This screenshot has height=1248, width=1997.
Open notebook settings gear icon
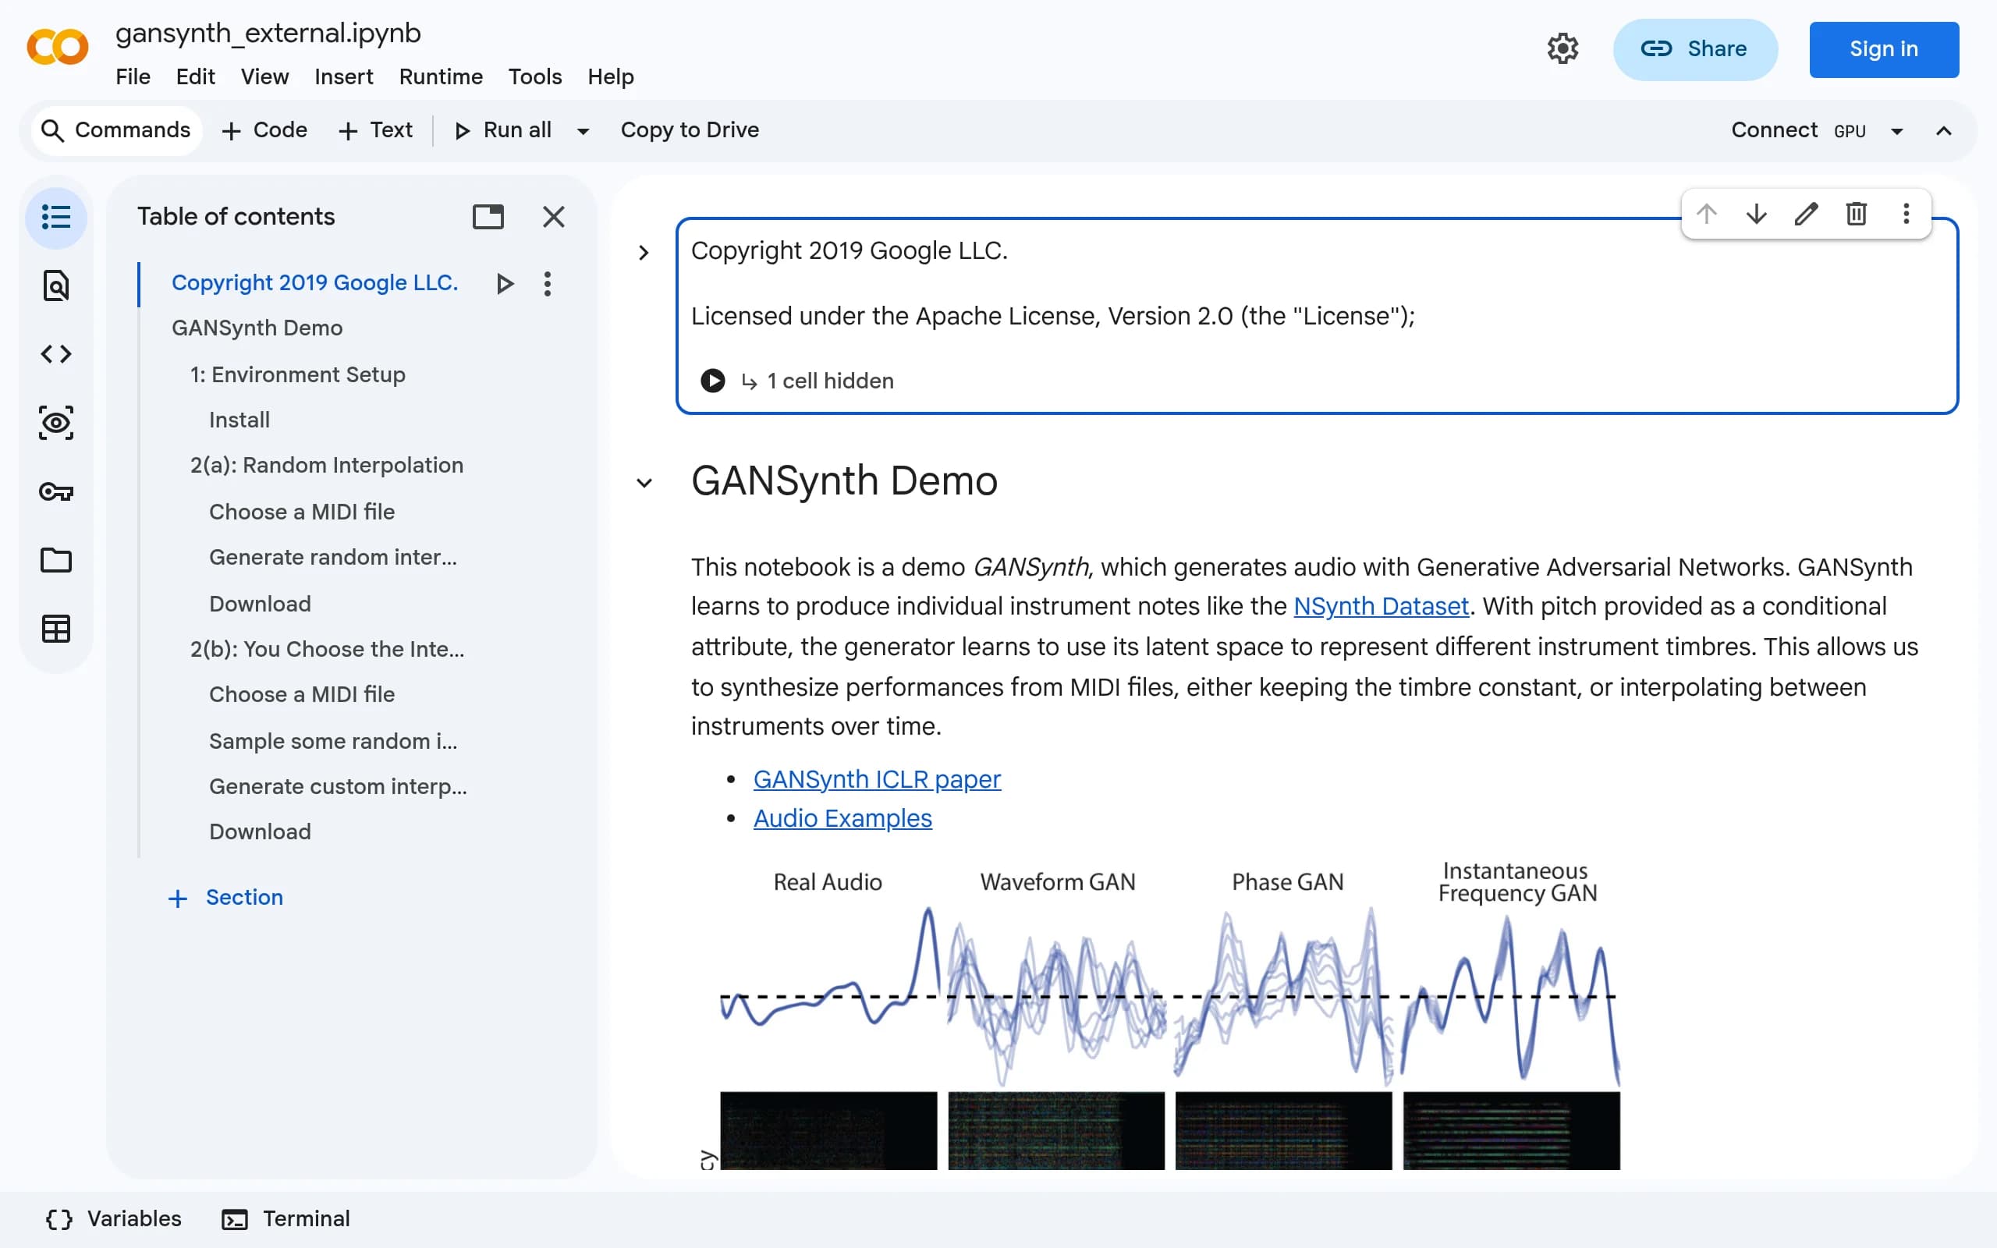click(1562, 48)
